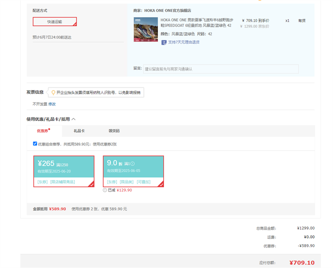This screenshot has height=268, width=333.
Task: Click the HOKA shoe product thumbnail
Action: (146, 30)
